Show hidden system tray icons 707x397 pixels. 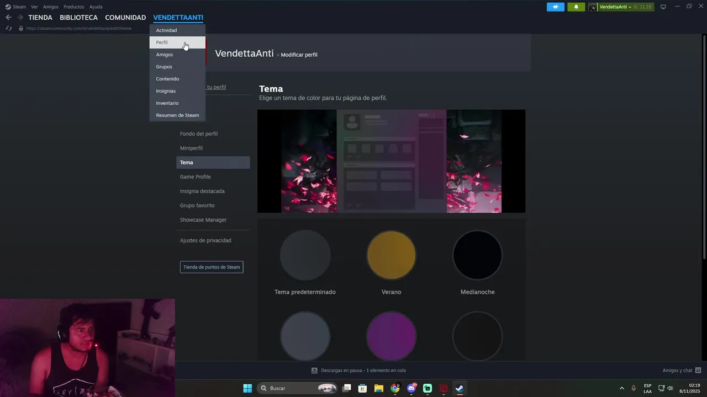pos(621,388)
